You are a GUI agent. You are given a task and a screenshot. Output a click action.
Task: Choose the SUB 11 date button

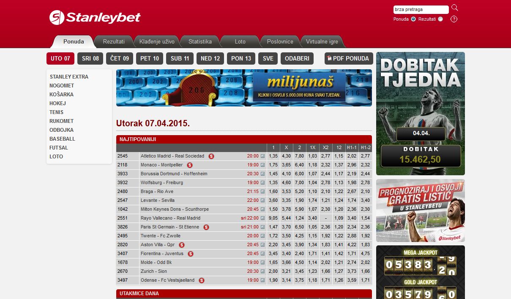180,58
